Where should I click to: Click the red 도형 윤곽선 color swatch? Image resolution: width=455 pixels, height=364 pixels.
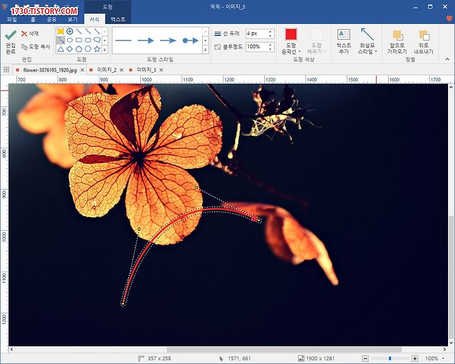(x=291, y=34)
